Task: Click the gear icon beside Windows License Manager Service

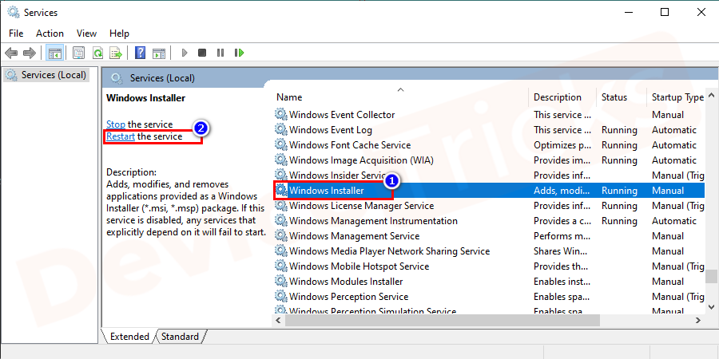Action: tap(280, 206)
